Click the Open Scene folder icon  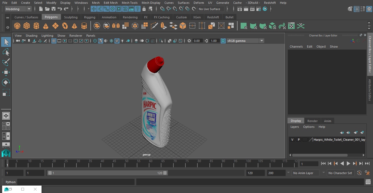point(47,9)
